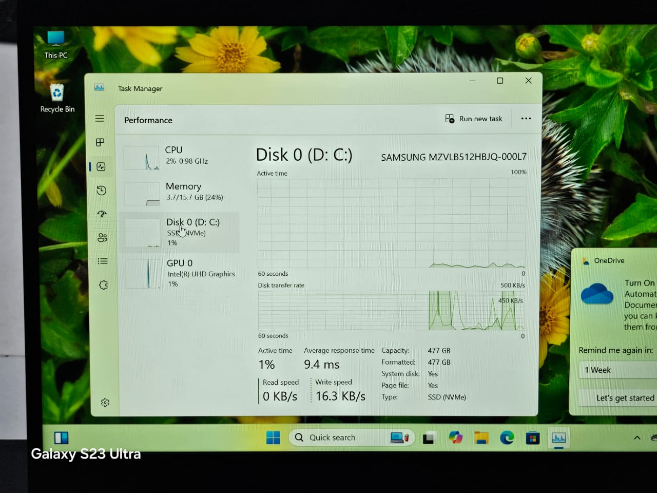Show hidden system tray icons chevron
Screen dimensions: 657x493
point(637,438)
